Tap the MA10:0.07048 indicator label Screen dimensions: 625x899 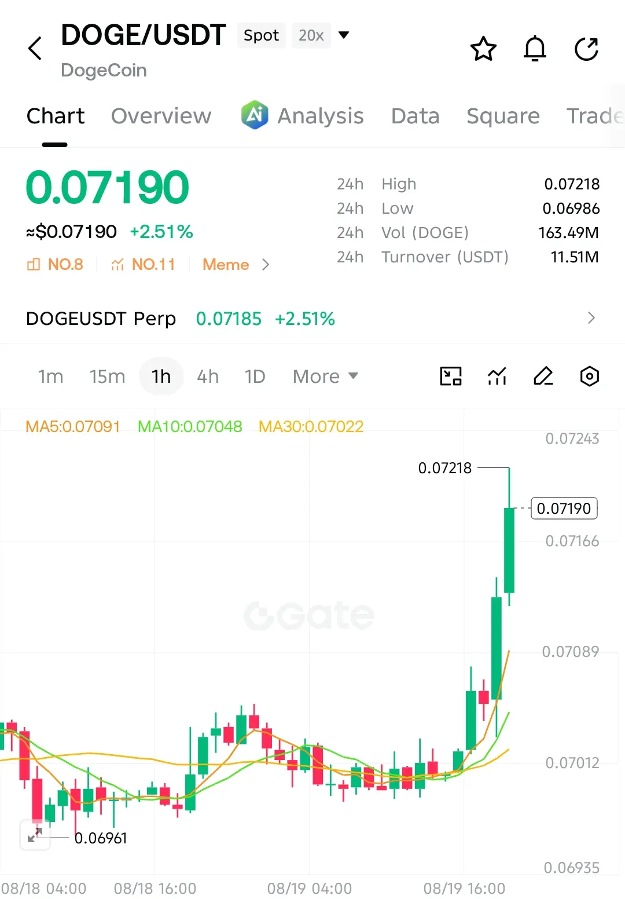190,427
